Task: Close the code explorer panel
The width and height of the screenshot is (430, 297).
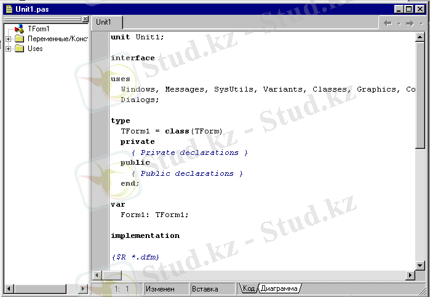Action: (x=86, y=19)
